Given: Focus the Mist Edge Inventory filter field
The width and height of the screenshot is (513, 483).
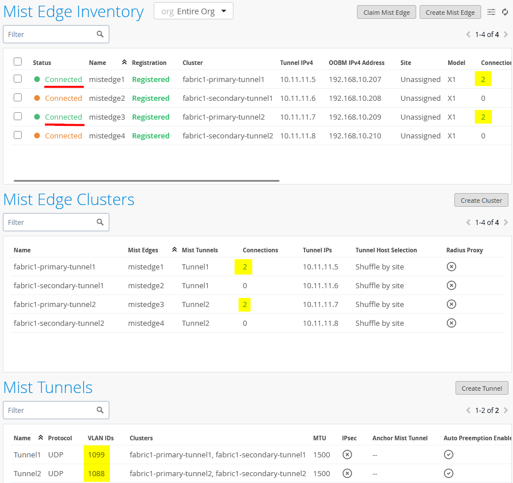Looking at the screenshot, I should [56, 34].
